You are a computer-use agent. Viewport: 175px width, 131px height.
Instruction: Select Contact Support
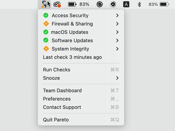[x=62, y=107]
